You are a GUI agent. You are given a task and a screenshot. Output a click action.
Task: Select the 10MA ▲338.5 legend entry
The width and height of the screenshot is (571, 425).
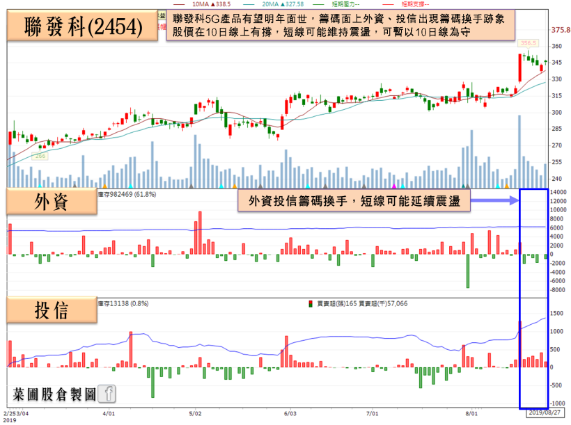tap(203, 4)
